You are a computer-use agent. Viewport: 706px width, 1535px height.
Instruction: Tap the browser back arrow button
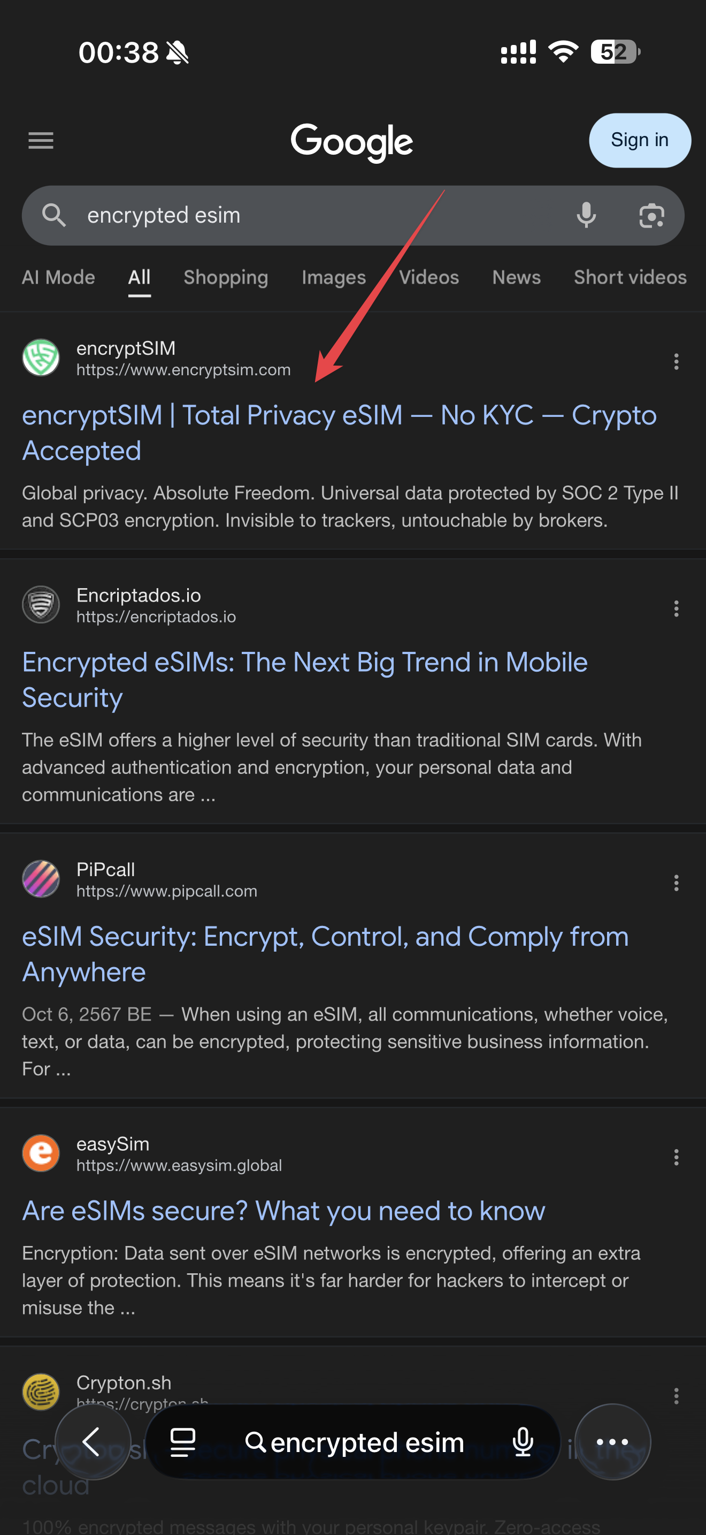click(93, 1441)
